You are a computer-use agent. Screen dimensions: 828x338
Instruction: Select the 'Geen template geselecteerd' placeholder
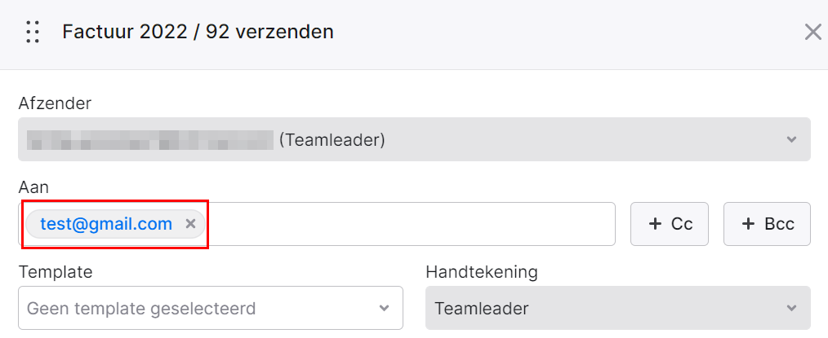point(141,308)
